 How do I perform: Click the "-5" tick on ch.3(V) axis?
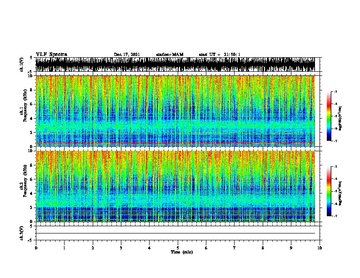click(31, 240)
